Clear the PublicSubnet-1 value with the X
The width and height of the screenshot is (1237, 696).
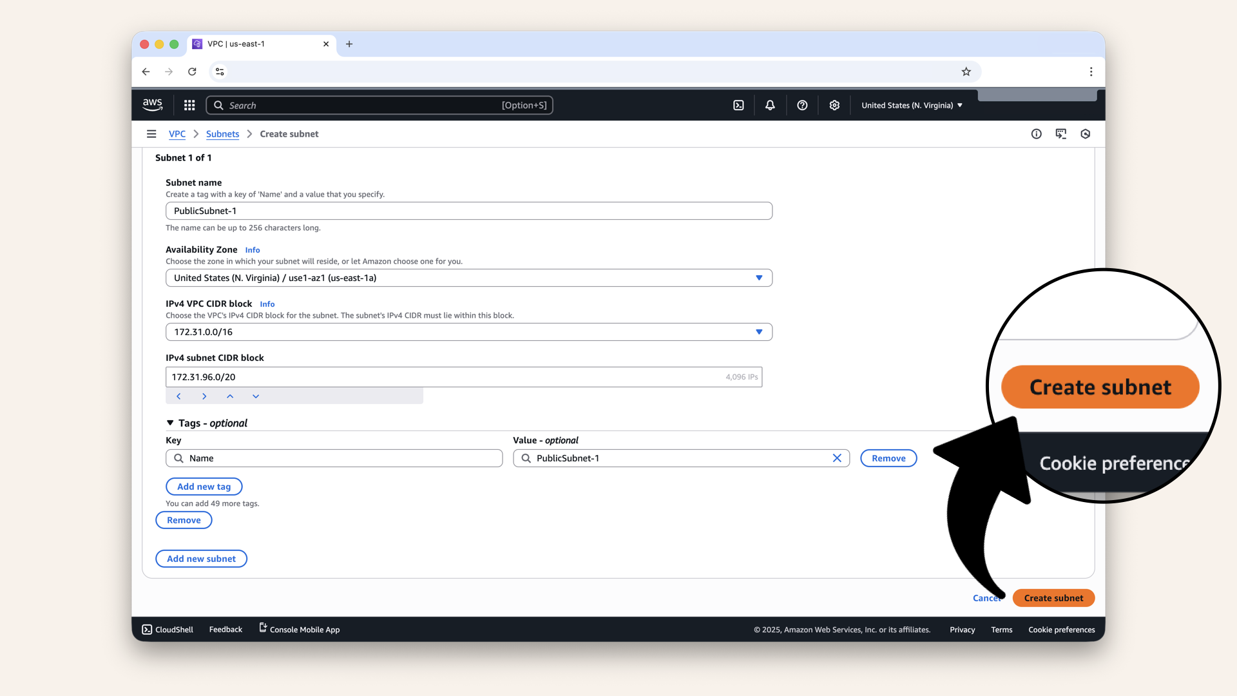click(x=837, y=458)
